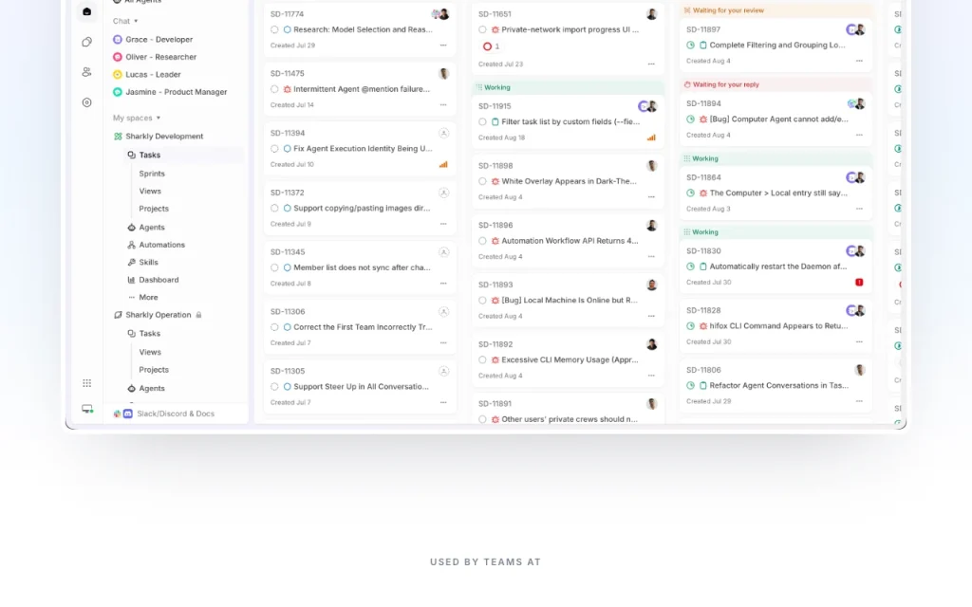Screen dimensions: 972x607
Task: Open Tasks under Sharkly Development
Action: [149, 155]
